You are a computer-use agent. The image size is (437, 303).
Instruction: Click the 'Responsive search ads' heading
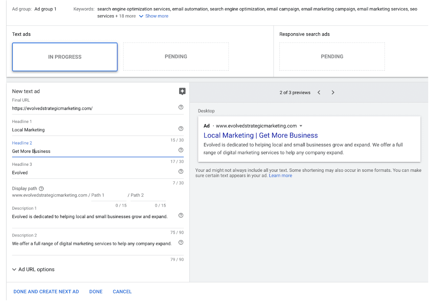tap(304, 34)
